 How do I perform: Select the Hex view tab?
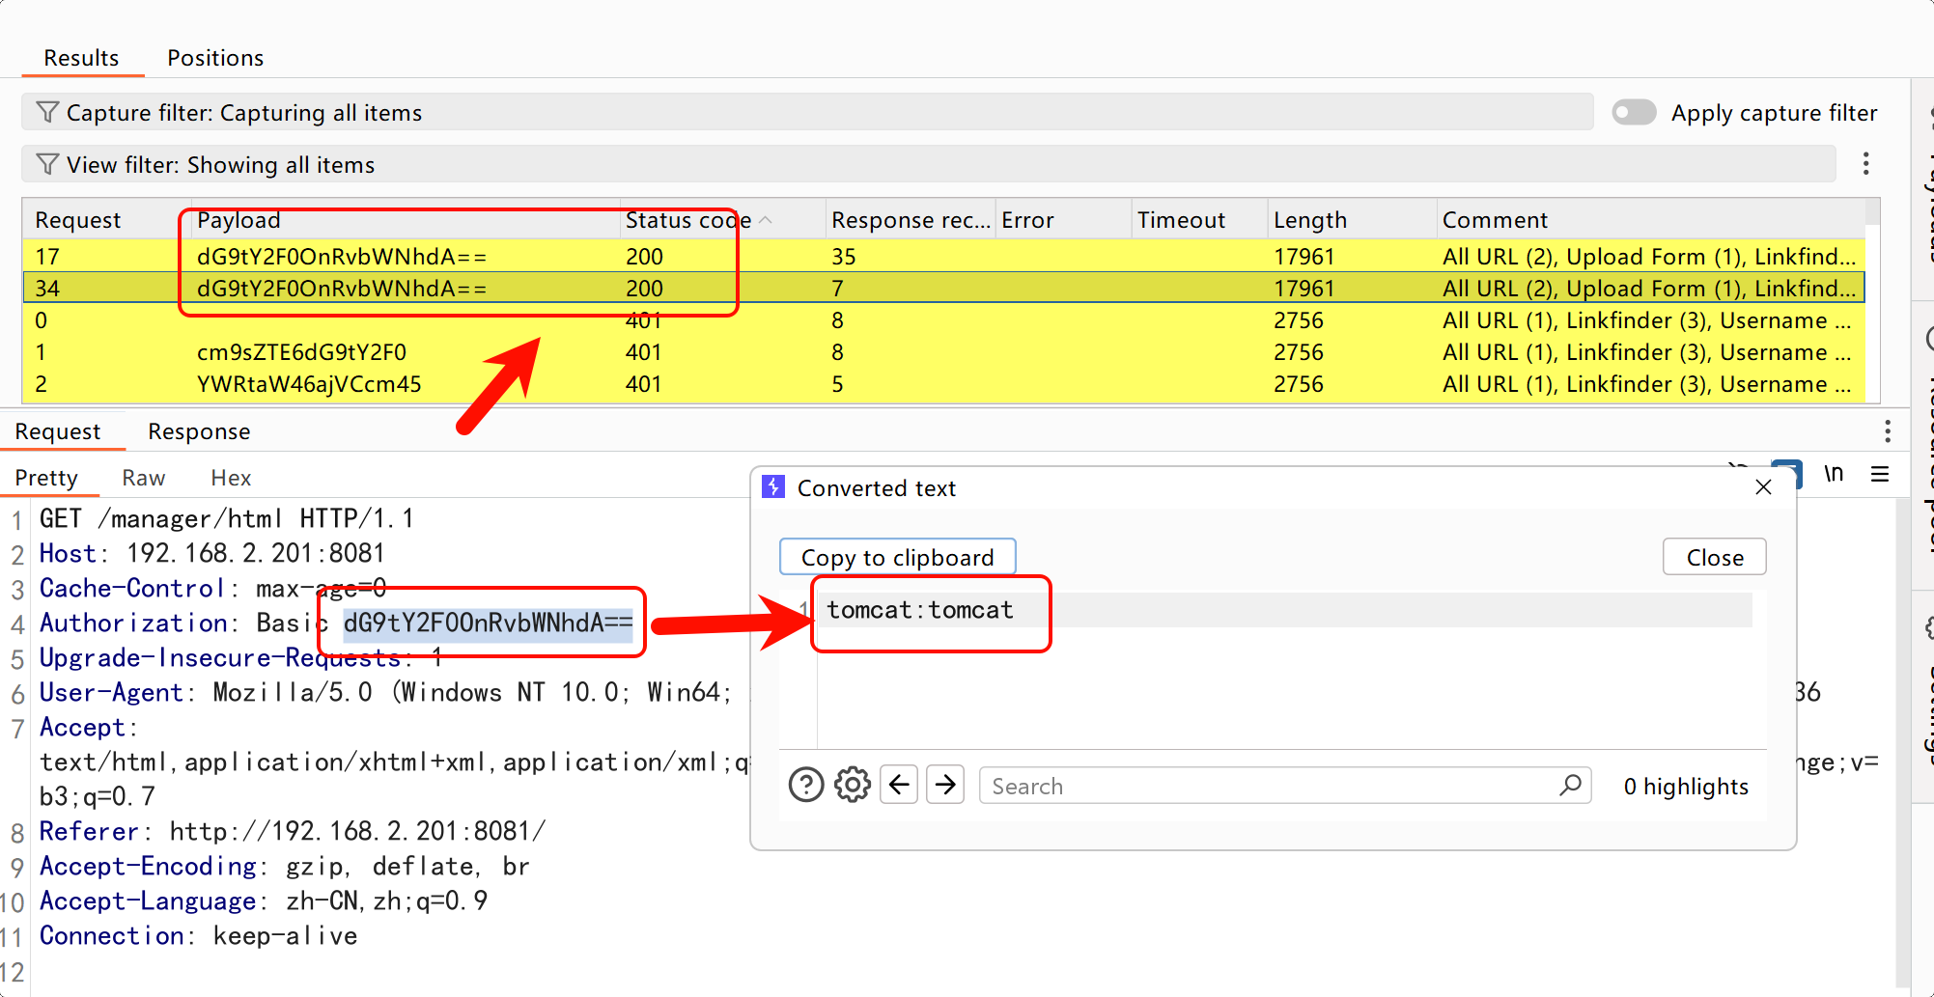(x=231, y=478)
